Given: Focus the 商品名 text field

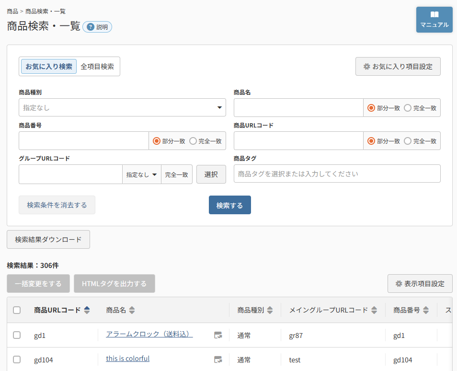Looking at the screenshot, I should point(298,108).
